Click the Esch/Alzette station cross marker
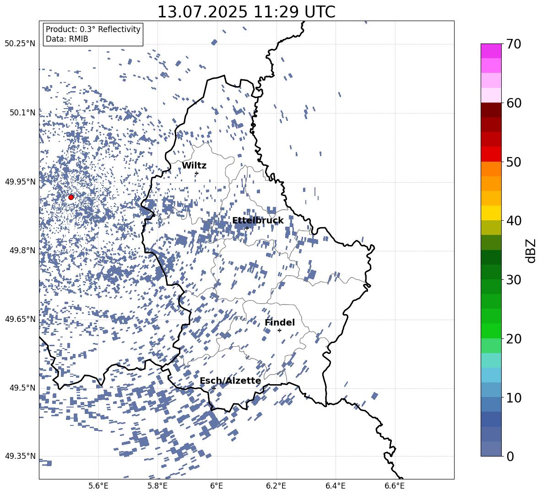Image resolution: width=542 pixels, height=495 pixels. pyautogui.click(x=214, y=388)
